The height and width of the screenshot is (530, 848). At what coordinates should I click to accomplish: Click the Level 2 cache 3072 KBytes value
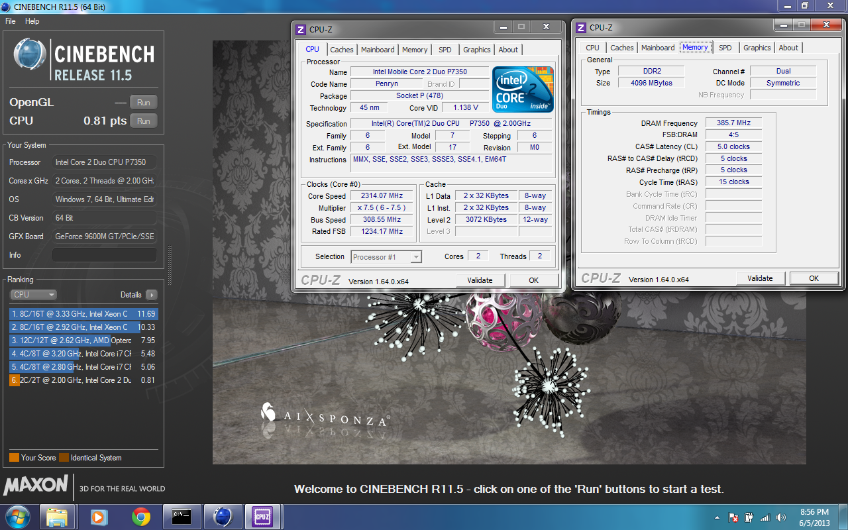pyautogui.click(x=486, y=220)
